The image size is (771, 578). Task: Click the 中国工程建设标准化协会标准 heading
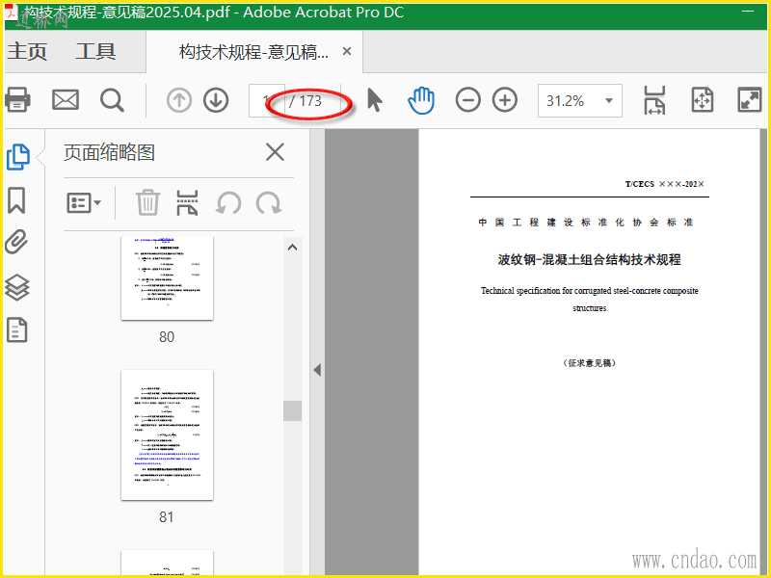[586, 223]
